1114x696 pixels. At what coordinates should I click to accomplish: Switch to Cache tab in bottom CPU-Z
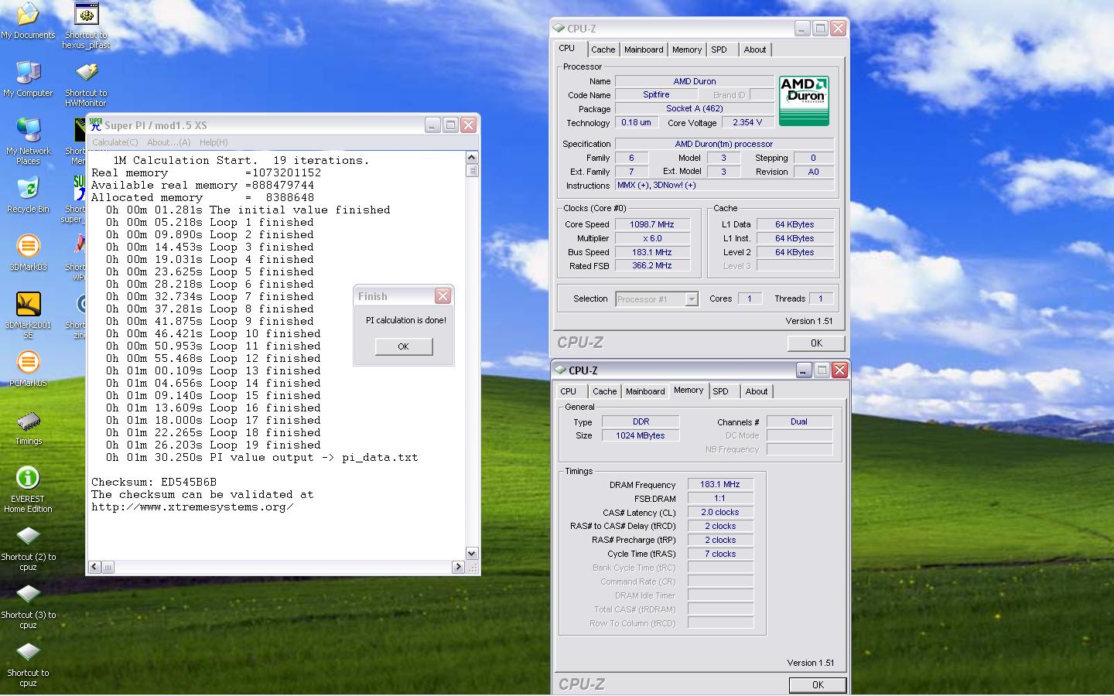[605, 391]
